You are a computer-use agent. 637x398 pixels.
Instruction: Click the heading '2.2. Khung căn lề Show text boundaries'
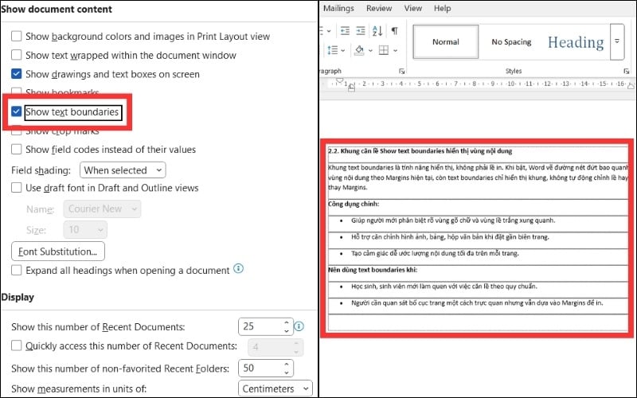click(x=420, y=151)
